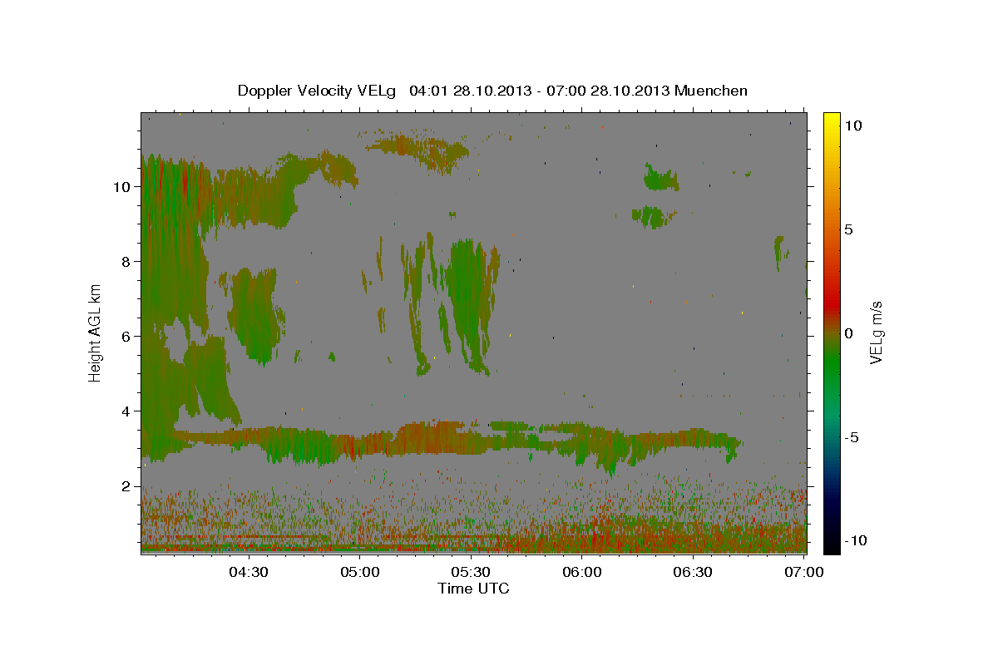Image resolution: width=998 pixels, height=665 pixels.
Task: Click the colorbar value -5
Action: tap(851, 437)
